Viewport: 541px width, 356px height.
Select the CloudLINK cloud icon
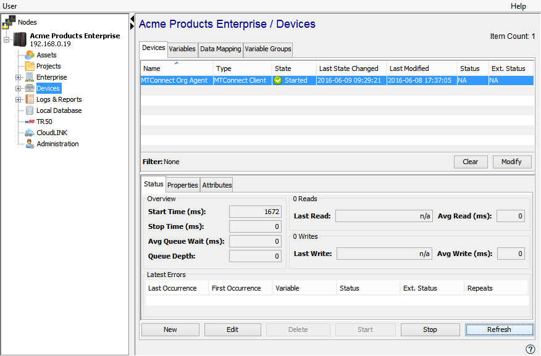30,133
